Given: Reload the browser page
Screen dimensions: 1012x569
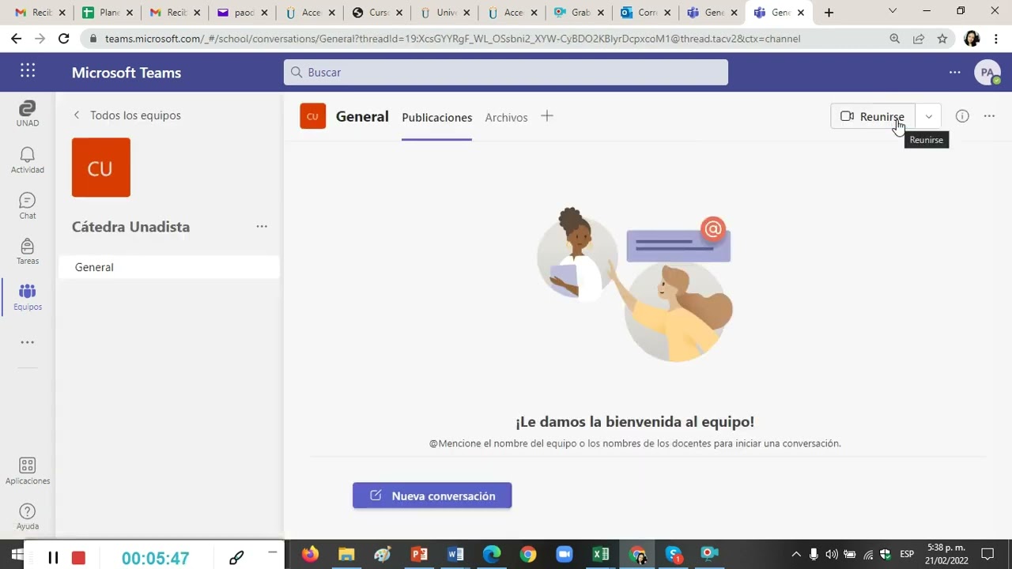Looking at the screenshot, I should click(64, 39).
